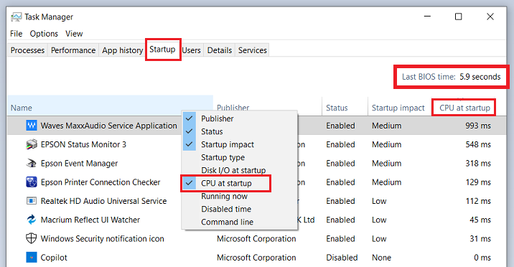This screenshot has width=514, height=267.
Task: Click the 0 ms CPU value
Action: 482,258
